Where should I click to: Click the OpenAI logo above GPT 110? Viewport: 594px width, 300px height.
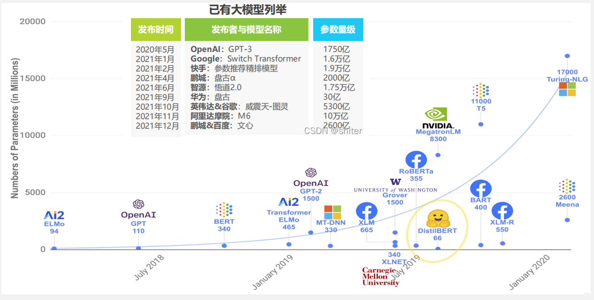click(x=138, y=210)
